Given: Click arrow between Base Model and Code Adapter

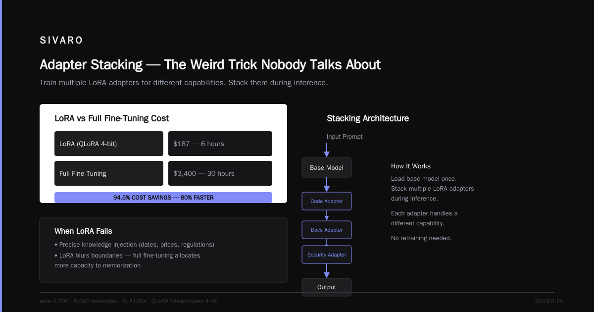Looking at the screenshot, I should (x=327, y=185).
